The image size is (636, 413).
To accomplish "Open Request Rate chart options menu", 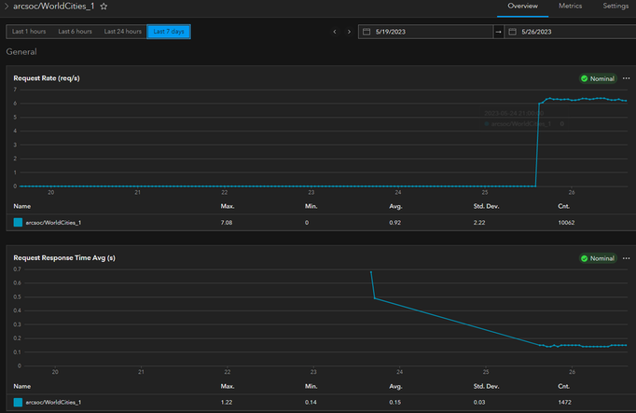I will click(627, 78).
